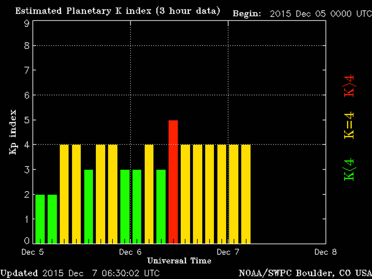Click the y-axis tick label 8
The width and height of the screenshot is (372, 279).
tap(27, 46)
